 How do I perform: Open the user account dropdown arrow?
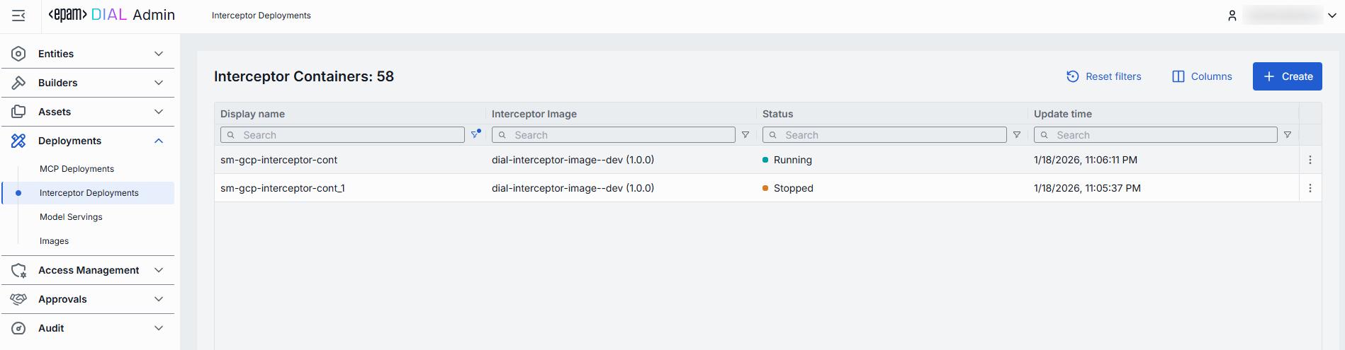(1332, 16)
